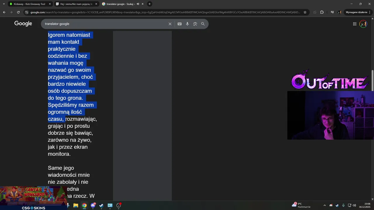Mute the translator google tab audio
This screenshot has height=210, width=374.
(138, 4)
